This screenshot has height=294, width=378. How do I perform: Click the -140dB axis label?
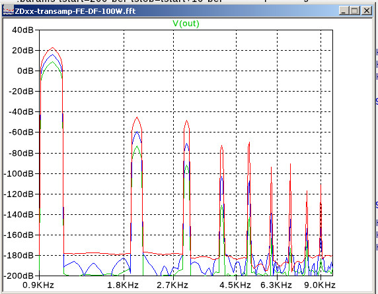point(19,214)
